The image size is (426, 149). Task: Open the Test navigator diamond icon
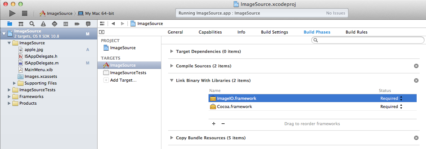point(54,24)
